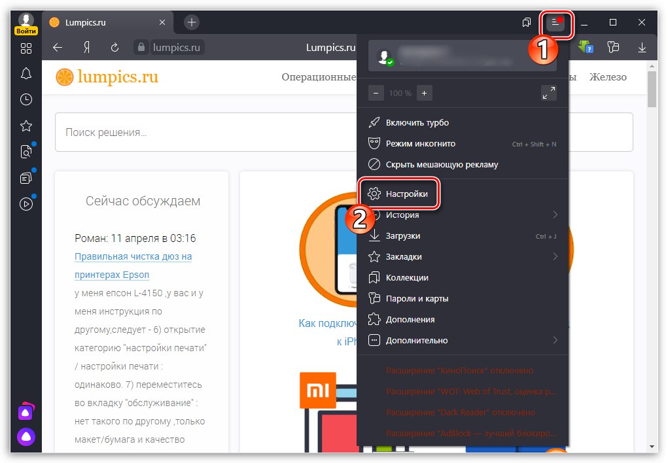668x463 pixels.
Task: Click the Войти profile avatar
Action: [26, 24]
